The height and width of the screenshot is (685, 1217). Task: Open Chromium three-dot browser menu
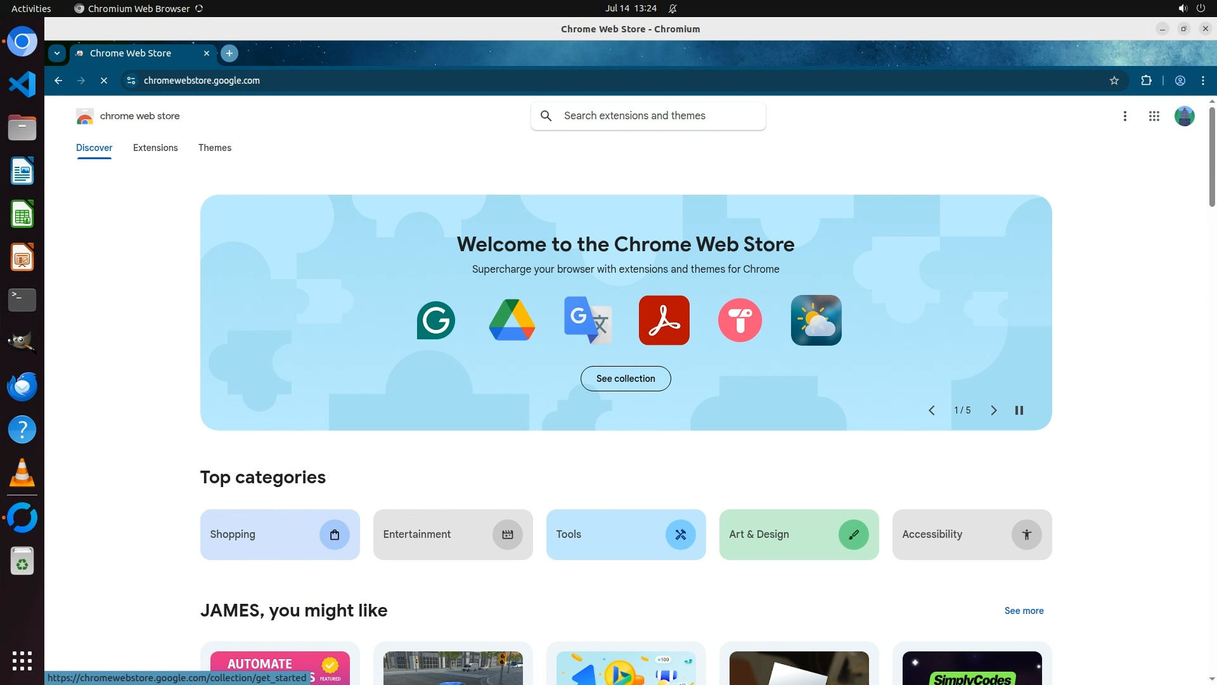pos(1203,81)
